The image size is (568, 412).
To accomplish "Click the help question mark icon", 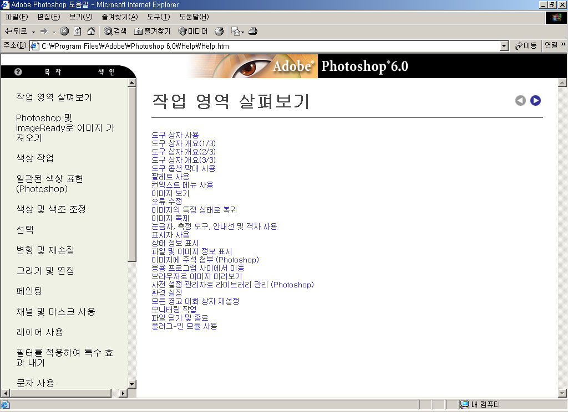I will [x=18, y=72].
